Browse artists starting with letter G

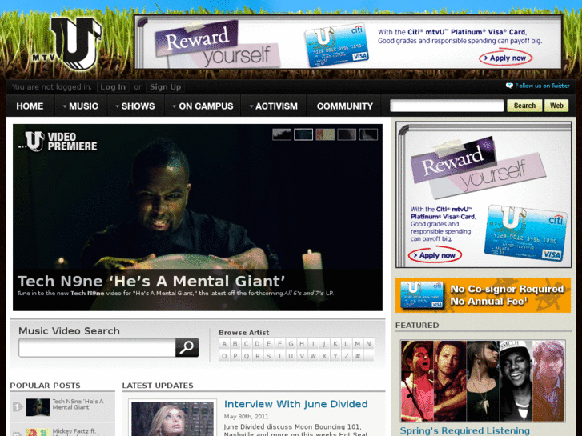pyautogui.click(x=291, y=344)
